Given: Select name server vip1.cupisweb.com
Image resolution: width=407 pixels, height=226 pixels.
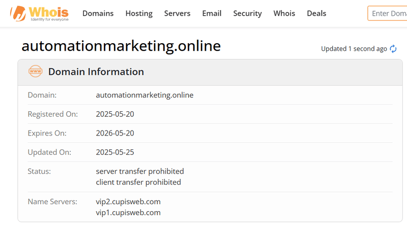Looking at the screenshot, I should pyautogui.click(x=128, y=212).
